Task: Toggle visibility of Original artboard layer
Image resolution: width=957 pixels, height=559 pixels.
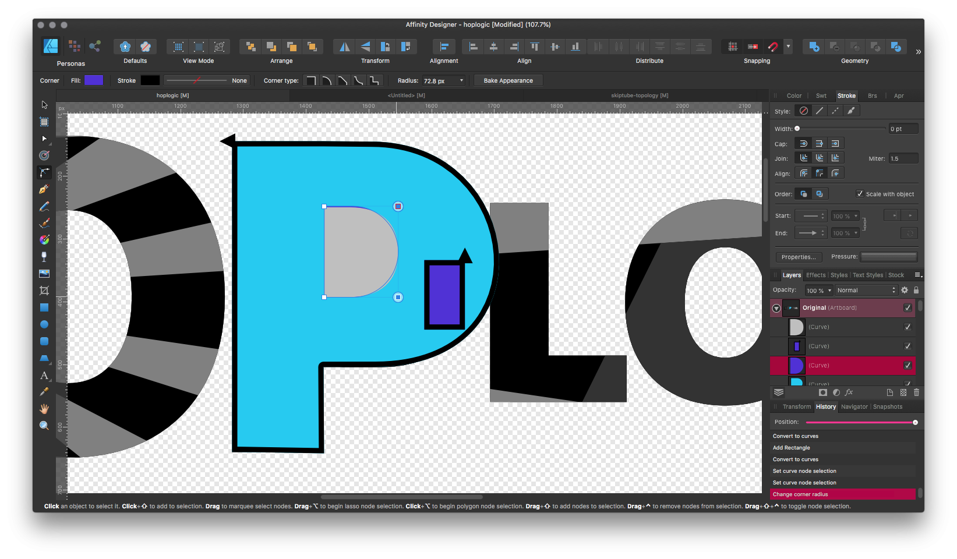Action: coord(907,307)
